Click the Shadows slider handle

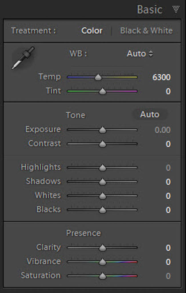click(x=102, y=182)
